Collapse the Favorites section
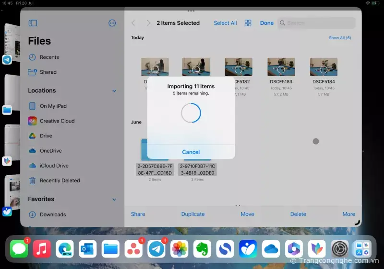This screenshot has height=269, width=384. [x=114, y=200]
